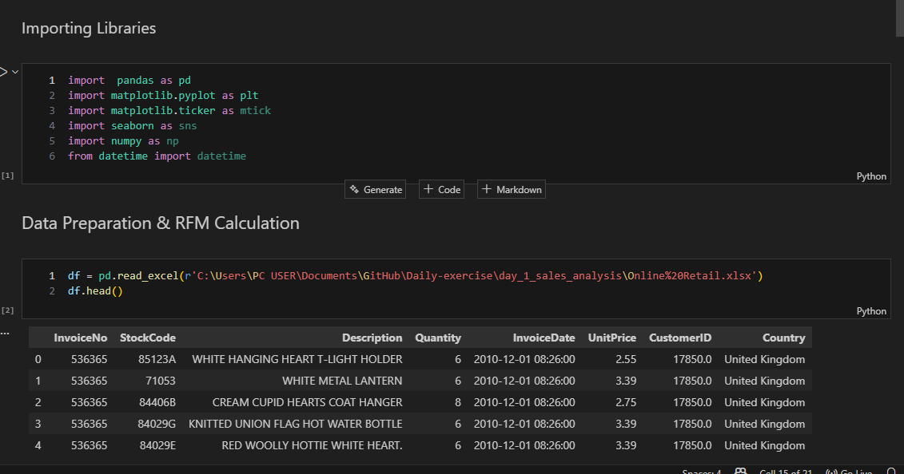Click the feedback smiley in status bar
Image resolution: width=904 pixels, height=474 pixels.
coord(739,471)
